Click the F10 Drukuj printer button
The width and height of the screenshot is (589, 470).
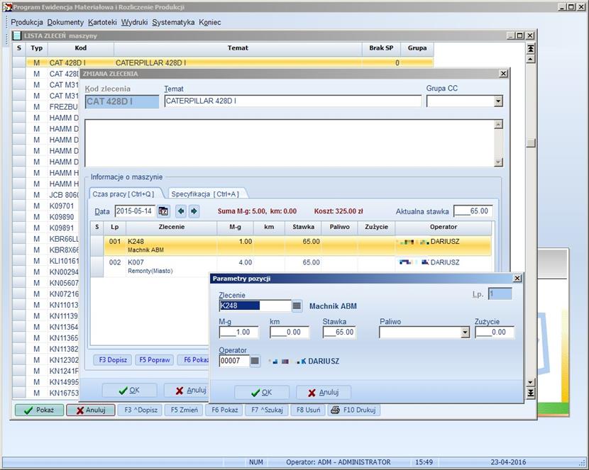coord(353,410)
